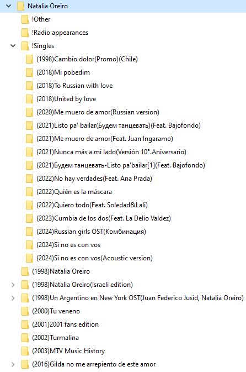Collapse the !Singles folder chevron
The image size is (246, 372).
[13, 46]
